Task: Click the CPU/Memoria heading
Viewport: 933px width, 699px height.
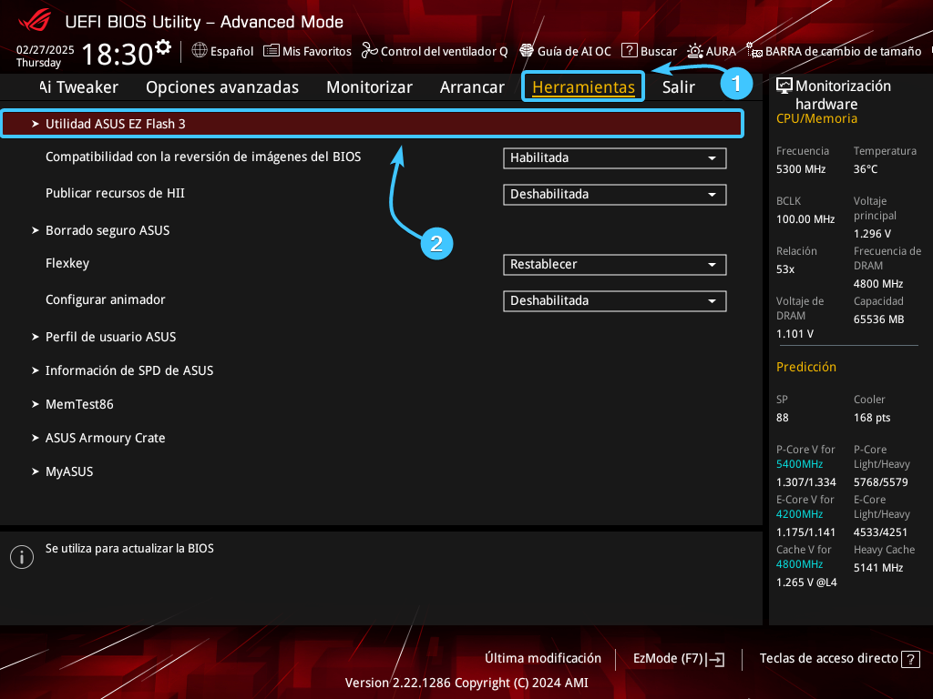Action: pos(816,119)
